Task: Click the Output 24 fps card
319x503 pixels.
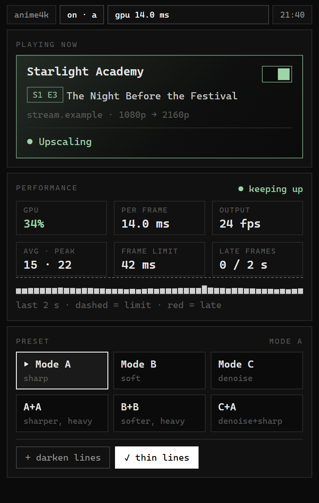Action: click(257, 218)
